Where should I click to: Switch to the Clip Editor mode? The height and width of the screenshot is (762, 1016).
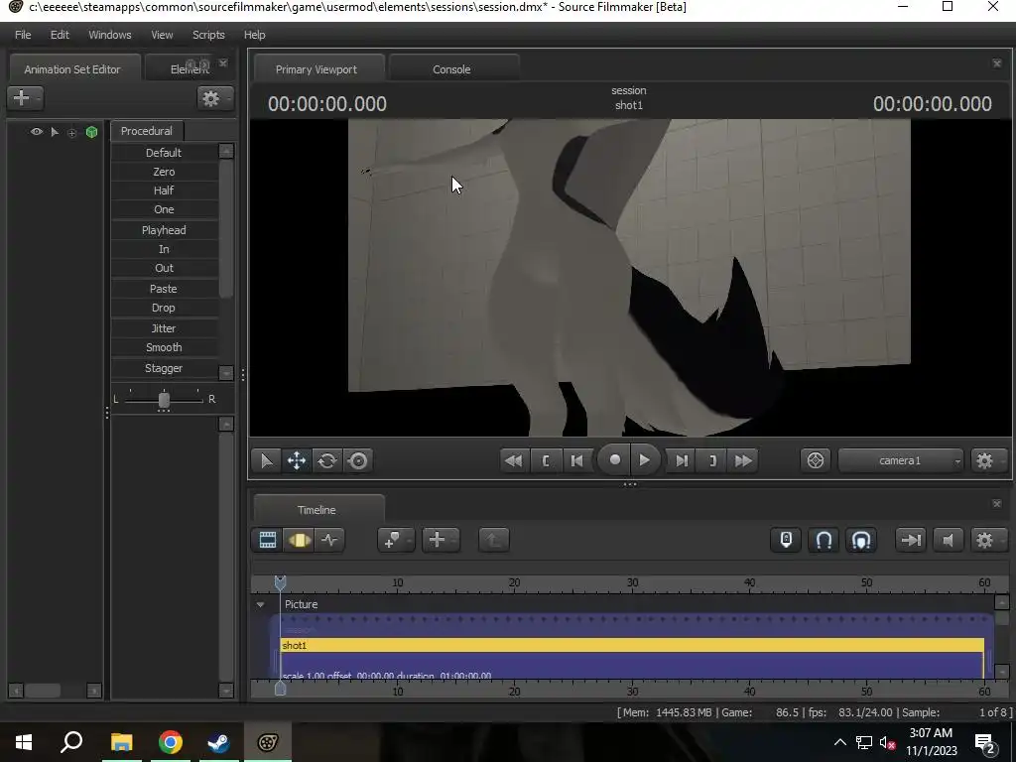point(268,540)
